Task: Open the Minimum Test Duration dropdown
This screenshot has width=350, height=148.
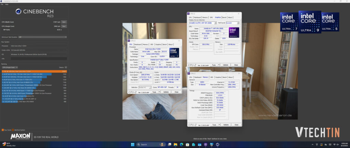Action: click(42, 37)
